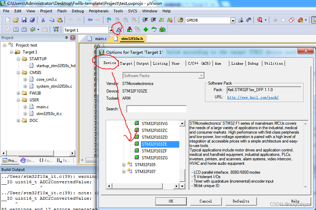Click the Batch Build icon
This screenshot has height=210, width=316.
(x=33, y=29)
